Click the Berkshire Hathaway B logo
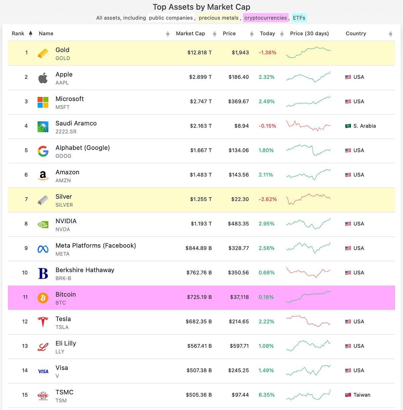 43,273
